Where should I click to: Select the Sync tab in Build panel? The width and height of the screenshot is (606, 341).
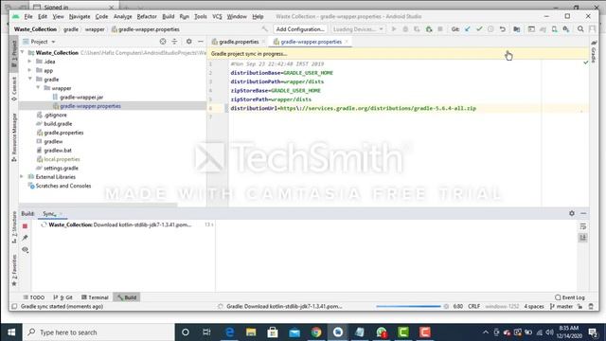tap(49, 213)
